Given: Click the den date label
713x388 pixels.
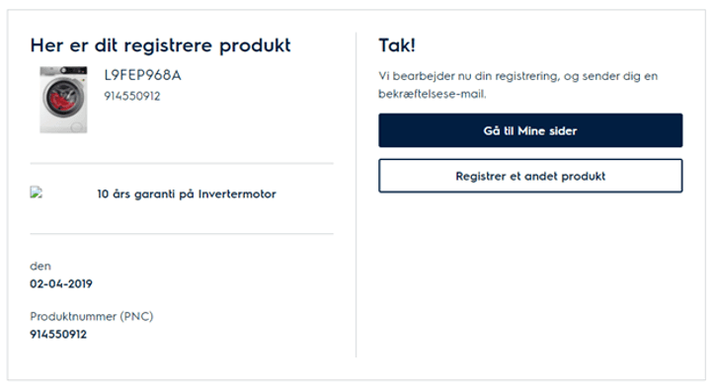Looking at the screenshot, I should 40,267.
